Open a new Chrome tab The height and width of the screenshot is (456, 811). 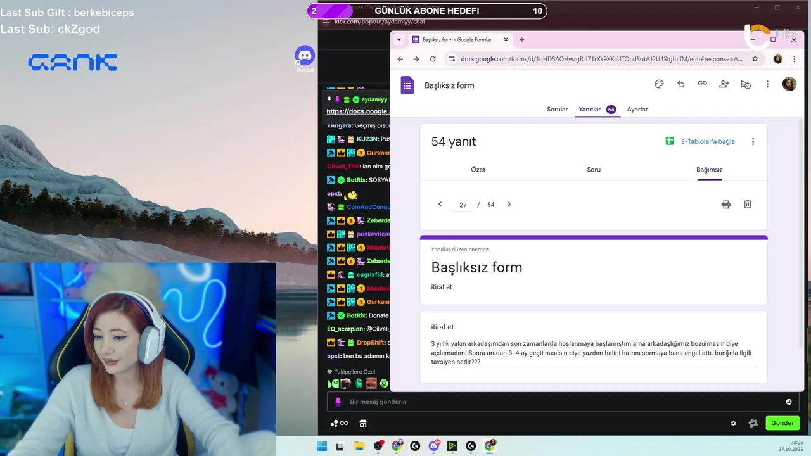[x=522, y=39]
